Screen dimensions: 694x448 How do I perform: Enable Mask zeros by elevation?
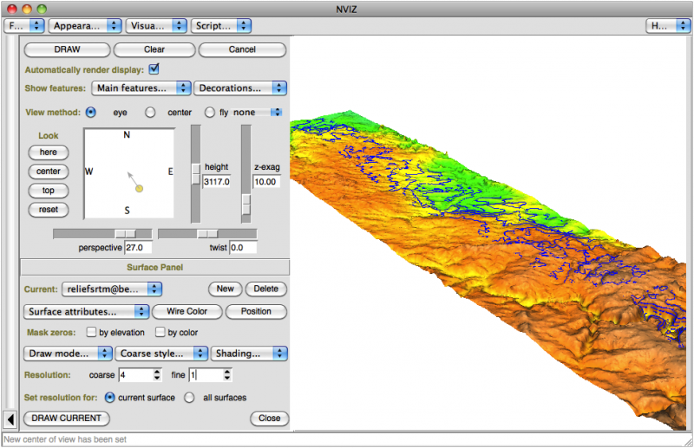(x=91, y=332)
